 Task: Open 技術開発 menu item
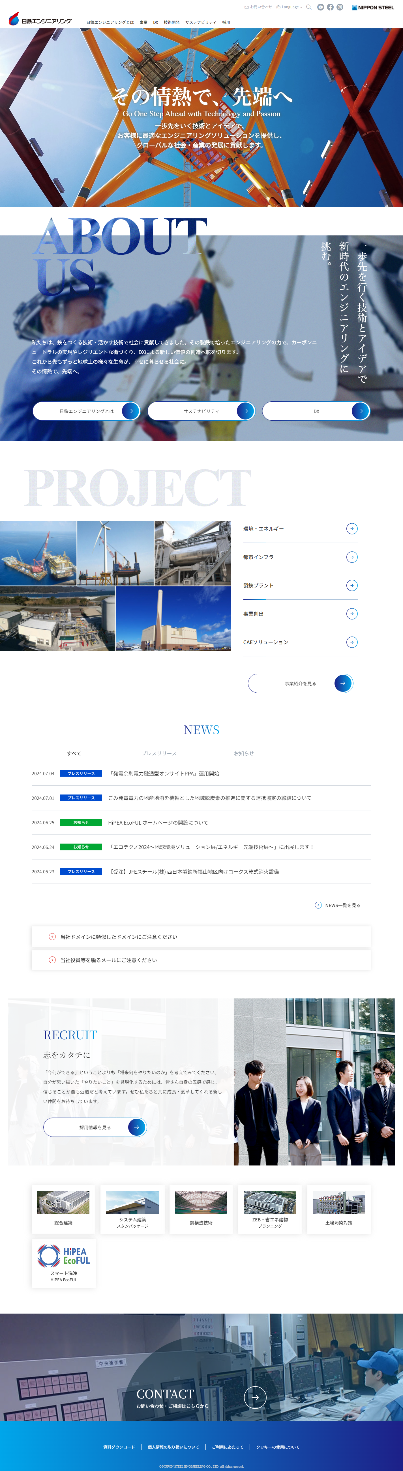pos(172,22)
